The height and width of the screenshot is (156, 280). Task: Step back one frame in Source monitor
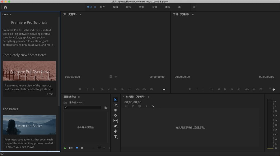tap(109, 89)
